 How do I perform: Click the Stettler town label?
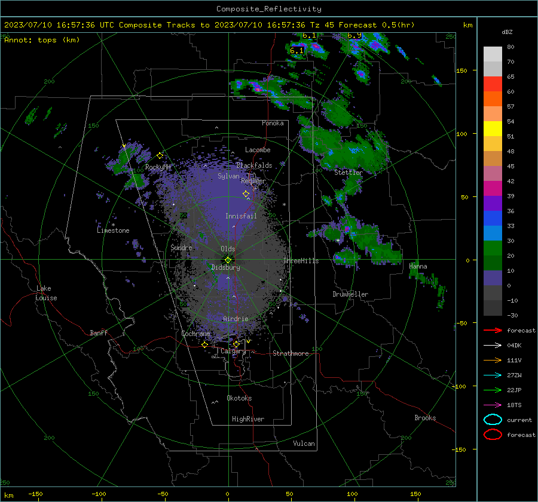349,173
